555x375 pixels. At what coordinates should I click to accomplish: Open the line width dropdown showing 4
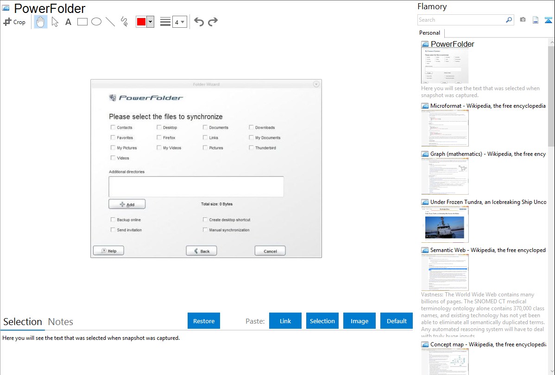179,22
